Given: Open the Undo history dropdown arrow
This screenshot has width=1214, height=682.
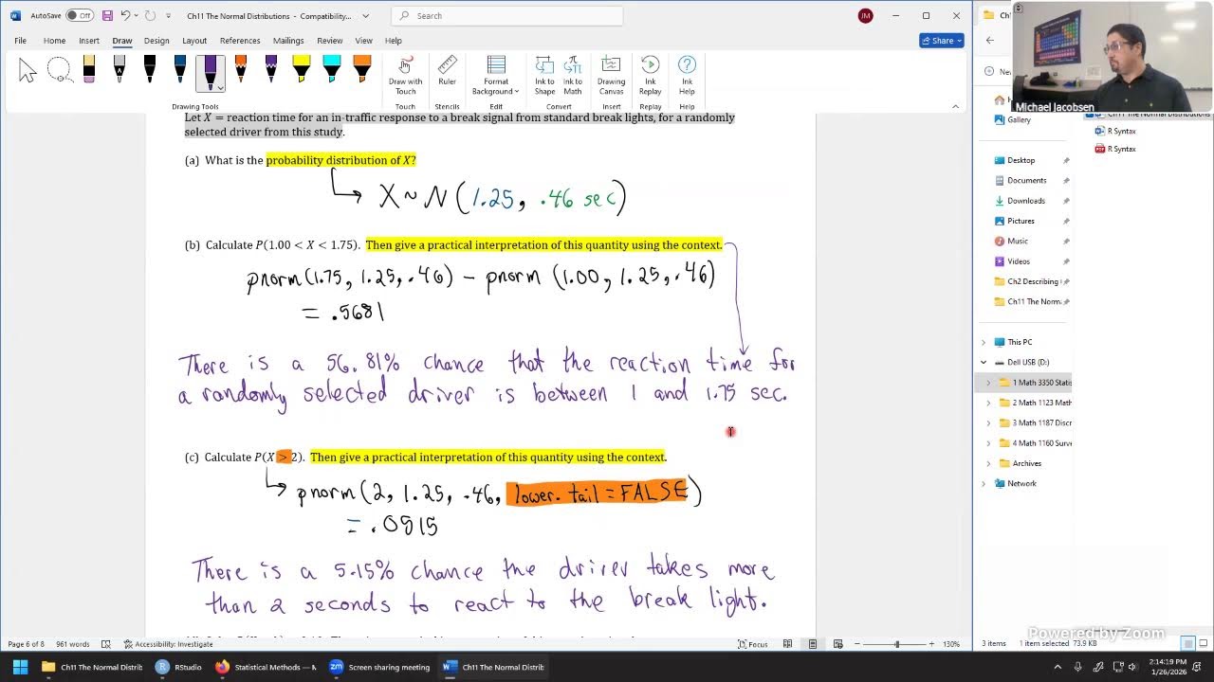Looking at the screenshot, I should [136, 16].
